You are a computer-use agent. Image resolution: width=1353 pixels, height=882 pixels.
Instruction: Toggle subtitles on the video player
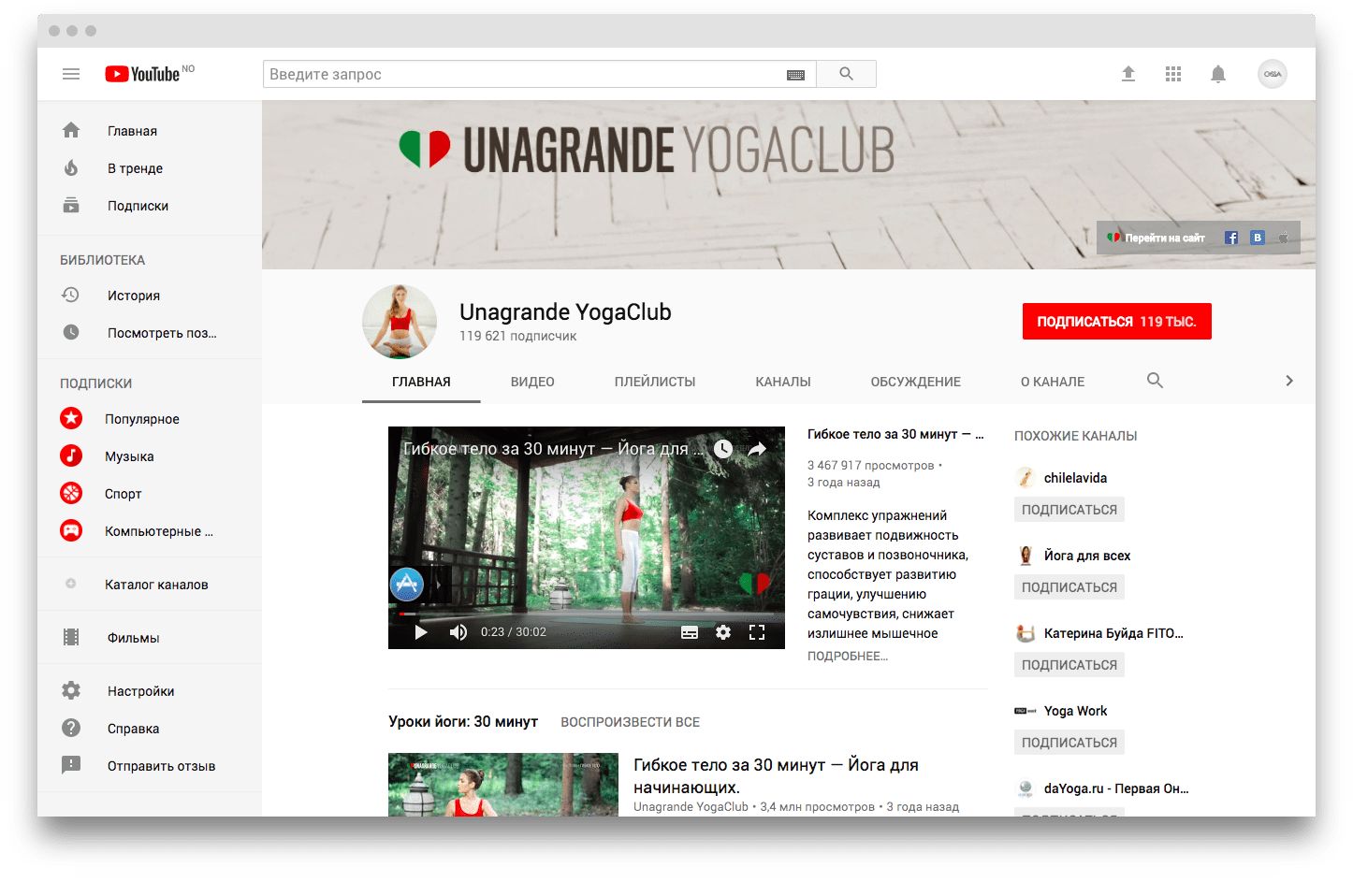coord(690,632)
